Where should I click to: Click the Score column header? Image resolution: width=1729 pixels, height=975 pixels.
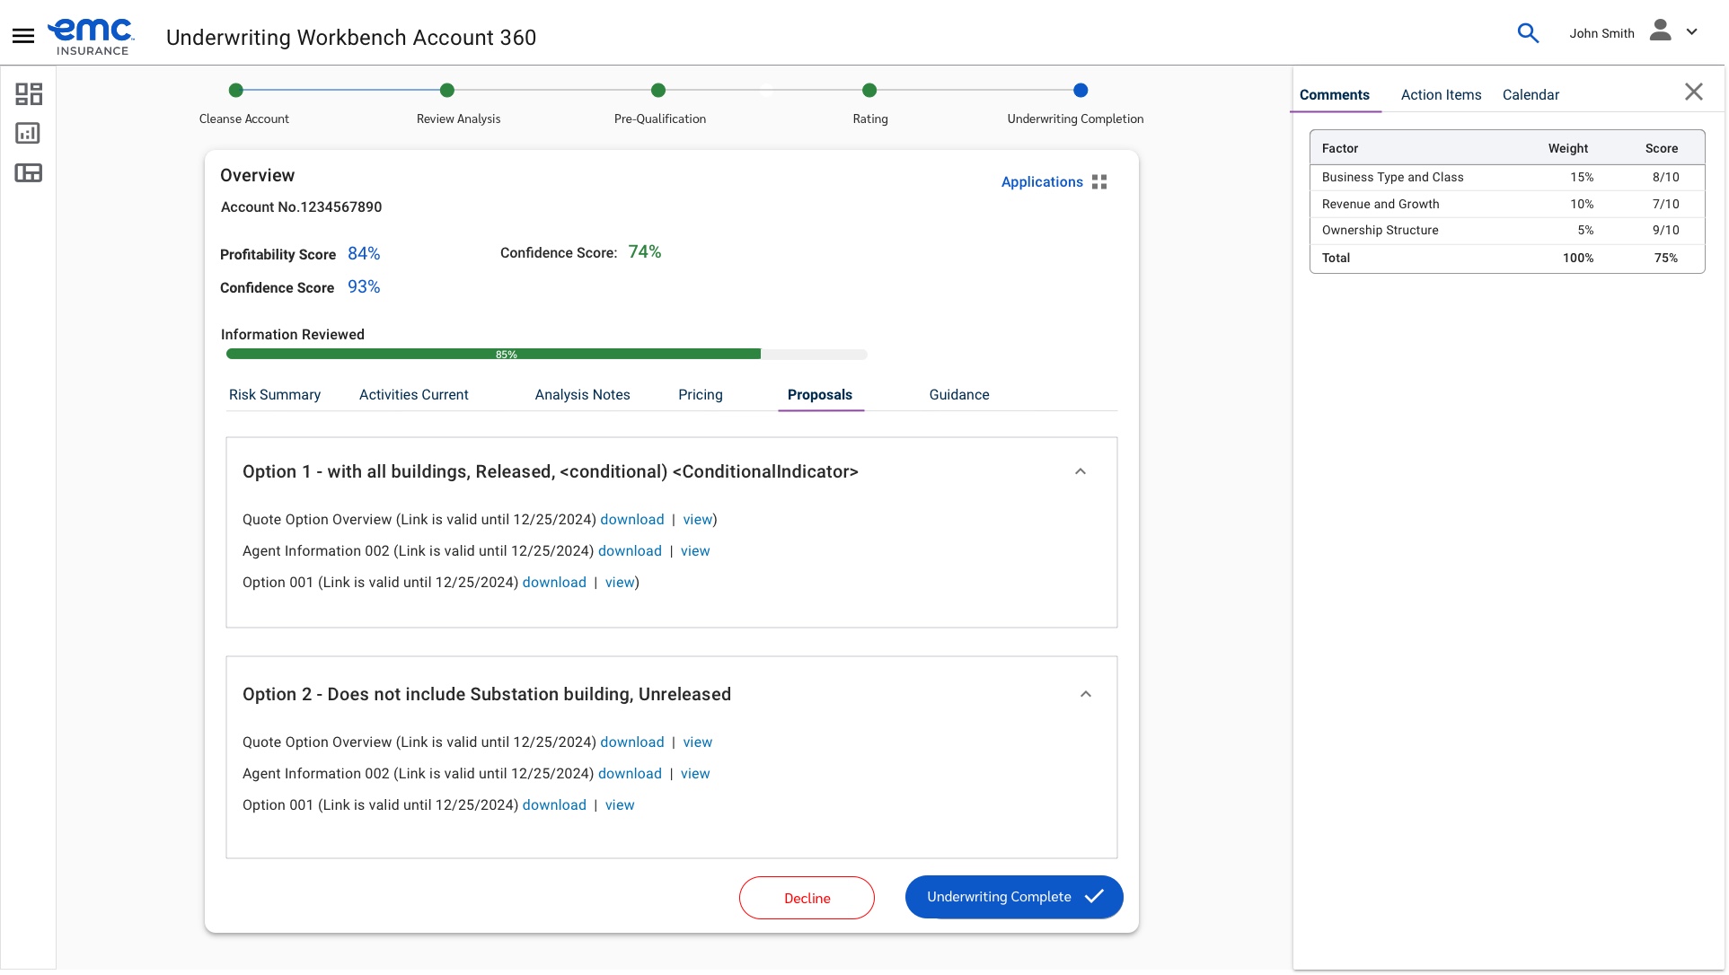point(1662,149)
